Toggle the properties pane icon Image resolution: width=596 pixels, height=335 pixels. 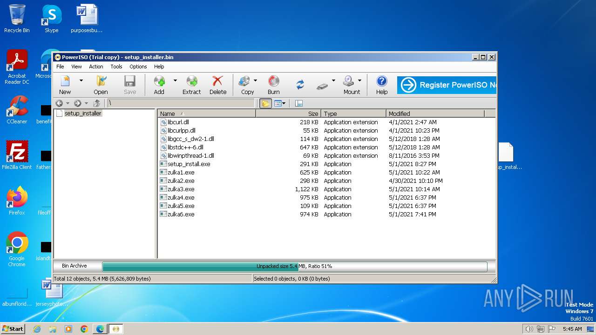pyautogui.click(x=299, y=103)
